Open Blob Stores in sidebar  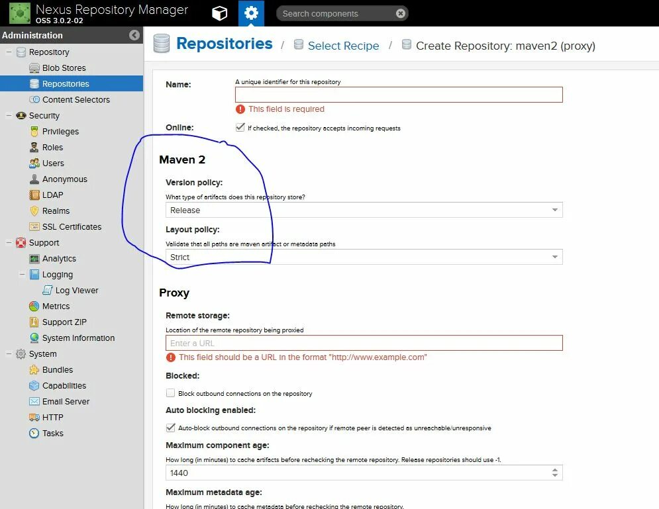[64, 68]
